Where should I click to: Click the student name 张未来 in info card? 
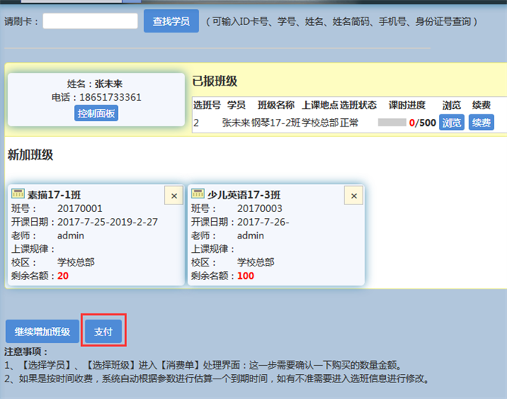[x=109, y=84]
